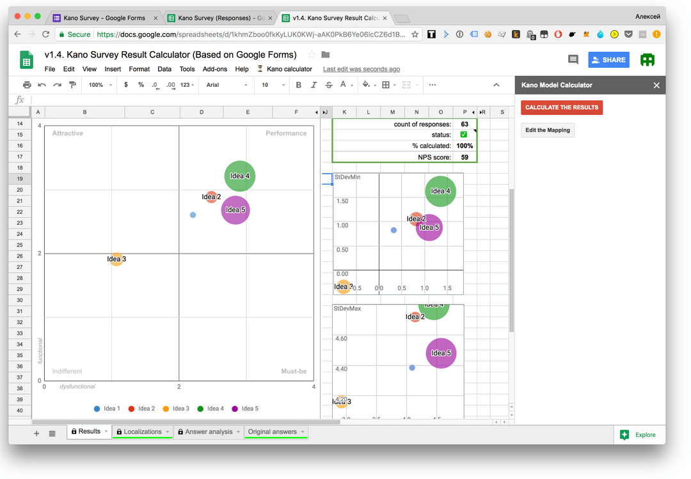Format as currency with dollar icon
The width and height of the screenshot is (691, 479).
click(x=126, y=85)
